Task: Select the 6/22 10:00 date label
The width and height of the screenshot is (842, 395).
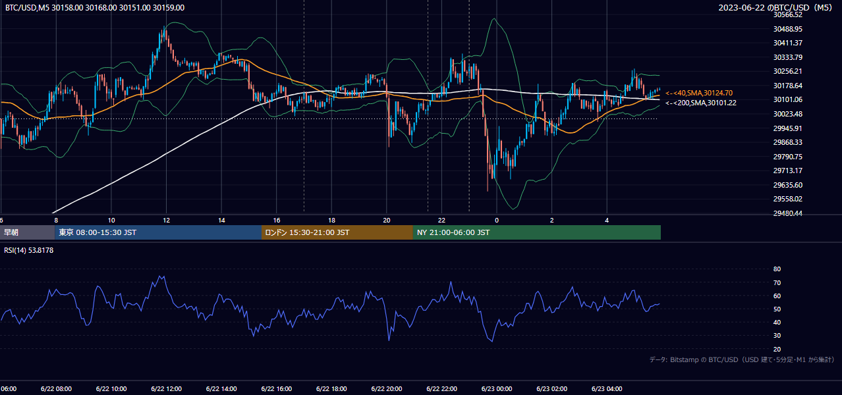Action: [111, 389]
